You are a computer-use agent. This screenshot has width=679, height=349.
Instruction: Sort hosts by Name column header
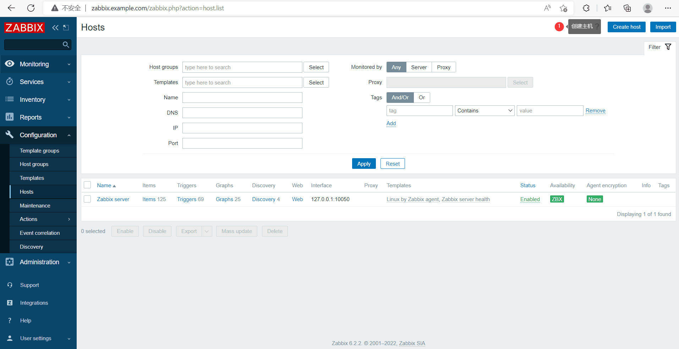106,185
